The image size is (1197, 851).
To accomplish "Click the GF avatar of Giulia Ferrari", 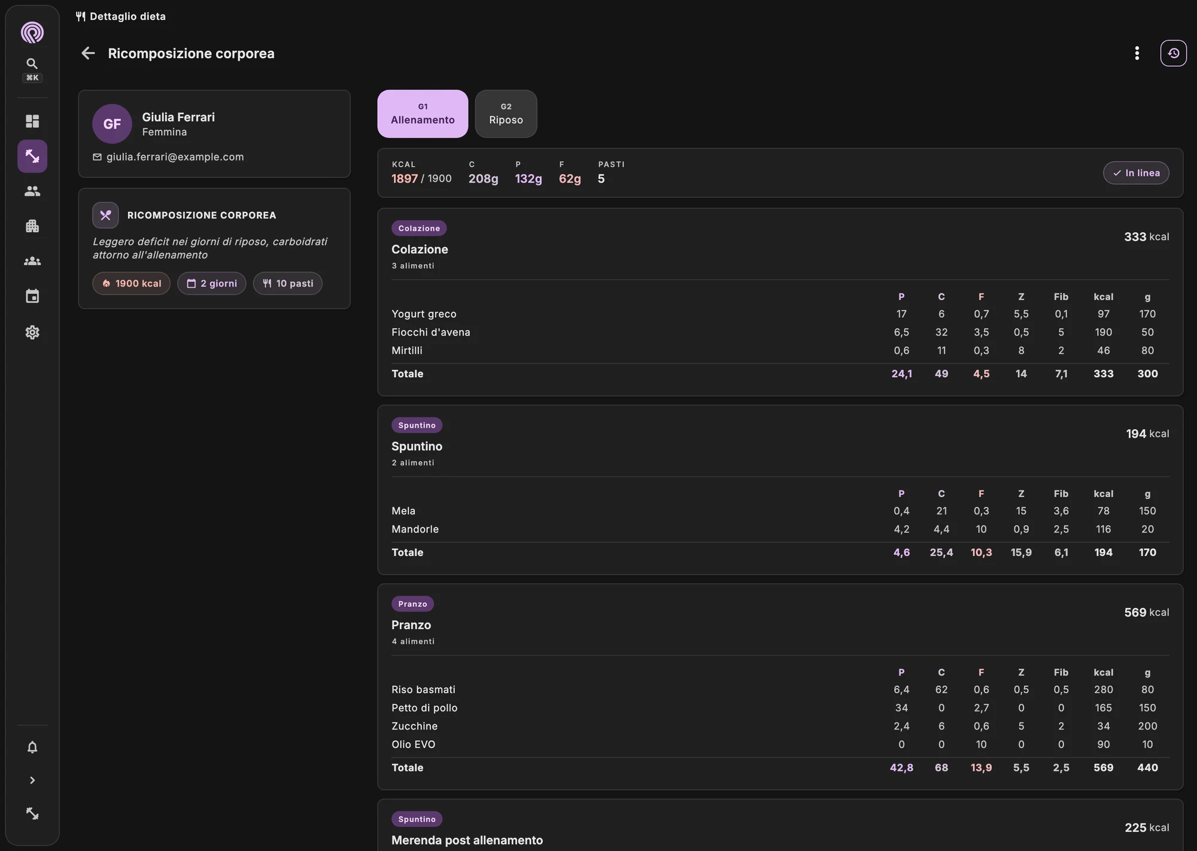I will pos(112,124).
